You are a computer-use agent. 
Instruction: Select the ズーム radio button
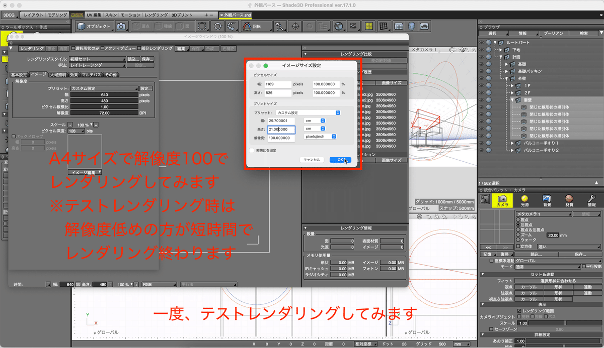(518, 235)
